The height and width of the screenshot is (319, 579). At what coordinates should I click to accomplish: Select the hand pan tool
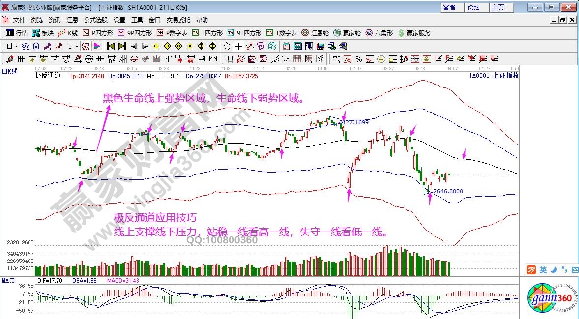coord(227,46)
